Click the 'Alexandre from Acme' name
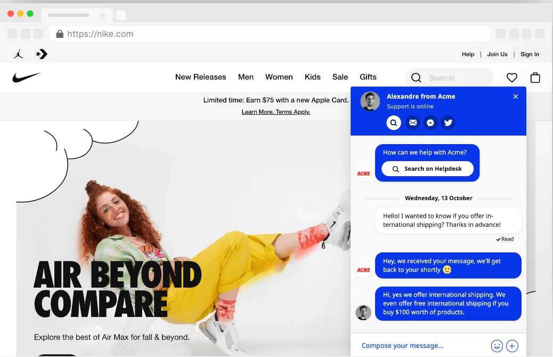The image size is (553, 357). point(421,97)
